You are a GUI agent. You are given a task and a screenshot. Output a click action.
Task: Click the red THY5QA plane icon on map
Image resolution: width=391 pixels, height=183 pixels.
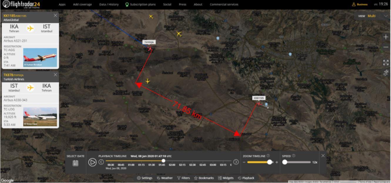tap(150, 49)
